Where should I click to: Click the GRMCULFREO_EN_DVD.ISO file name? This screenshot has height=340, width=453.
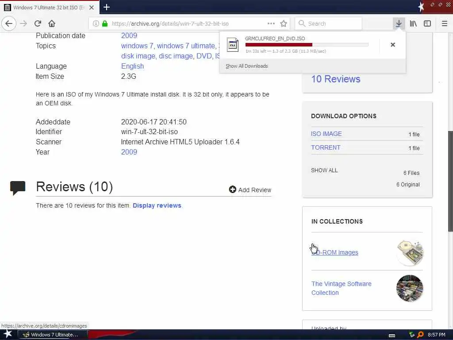pyautogui.click(x=275, y=39)
